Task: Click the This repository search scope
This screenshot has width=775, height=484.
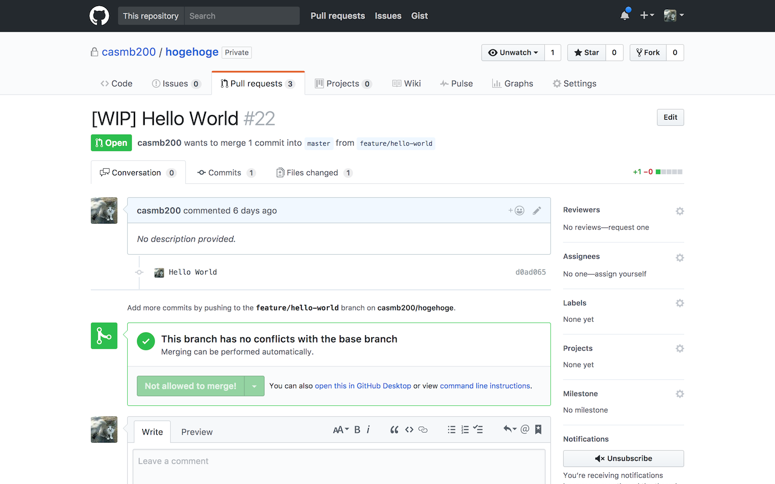Action: coord(151,16)
